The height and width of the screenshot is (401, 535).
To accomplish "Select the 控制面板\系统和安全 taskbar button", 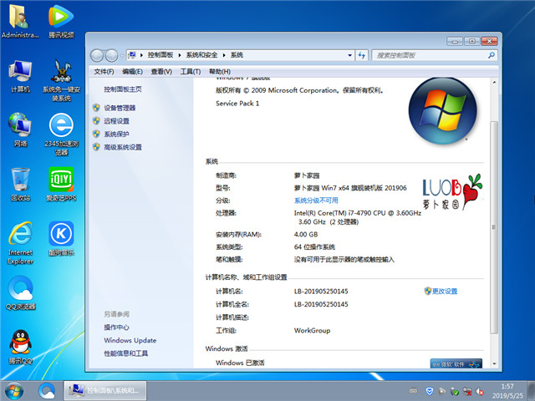I will point(105,391).
